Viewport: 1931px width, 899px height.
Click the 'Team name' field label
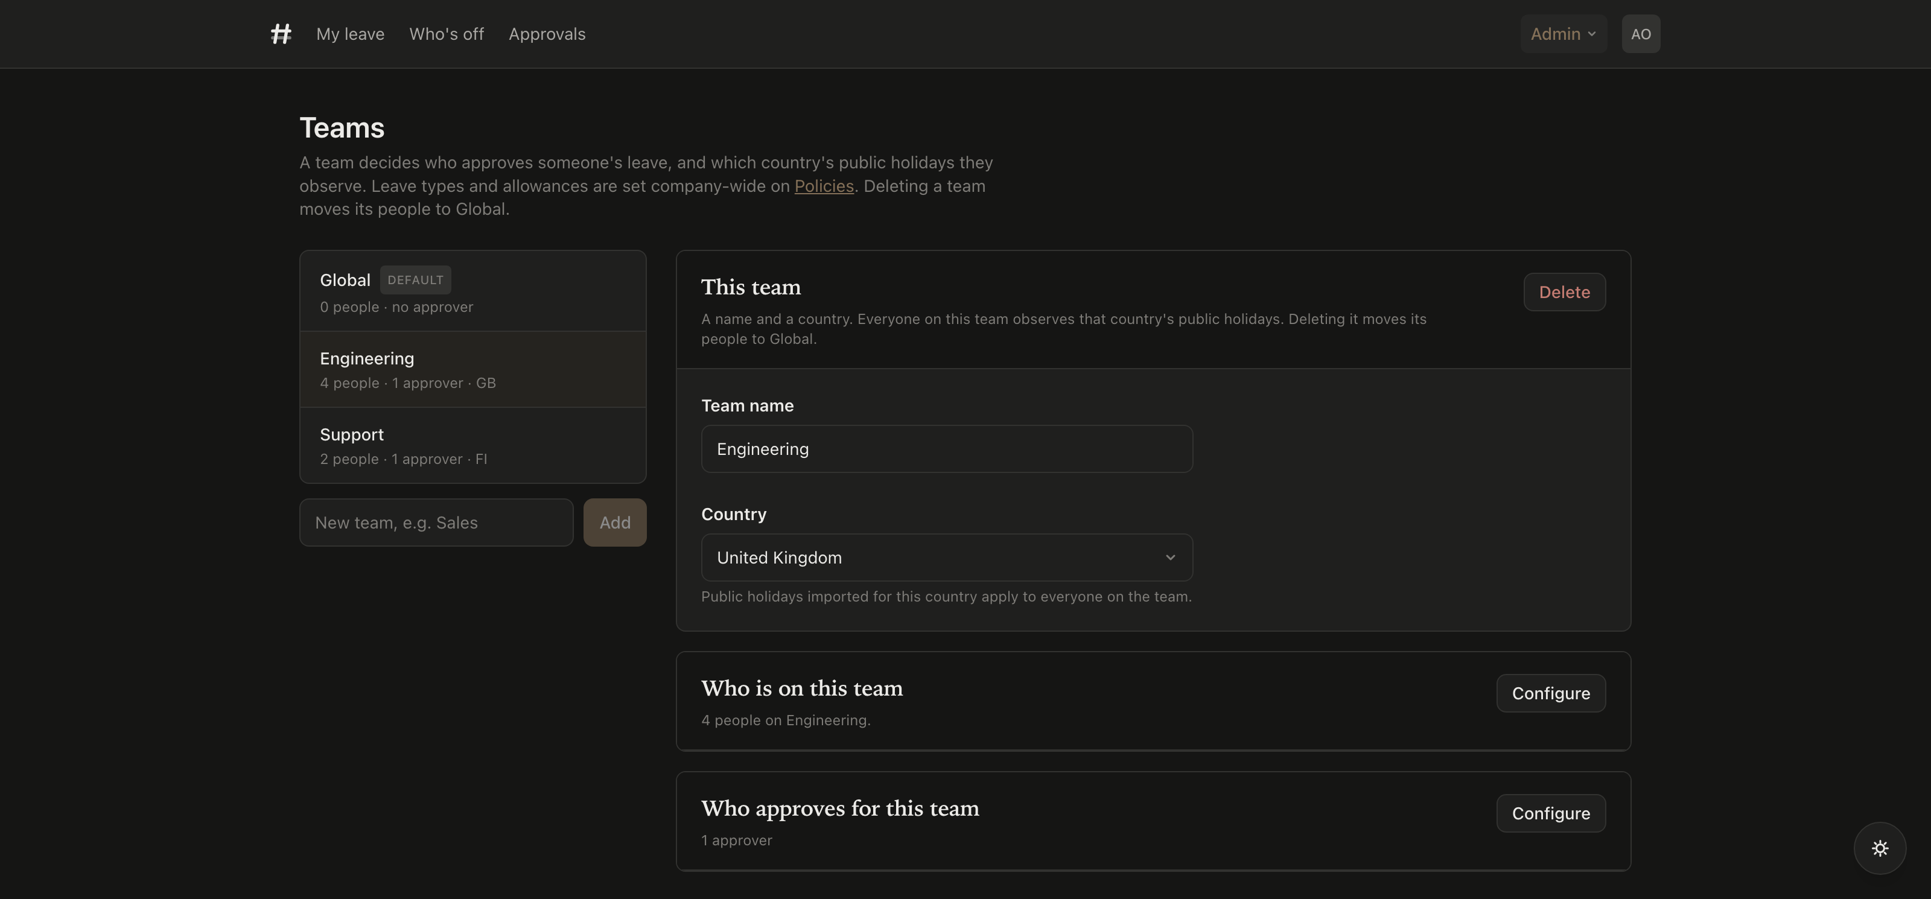coord(748,405)
